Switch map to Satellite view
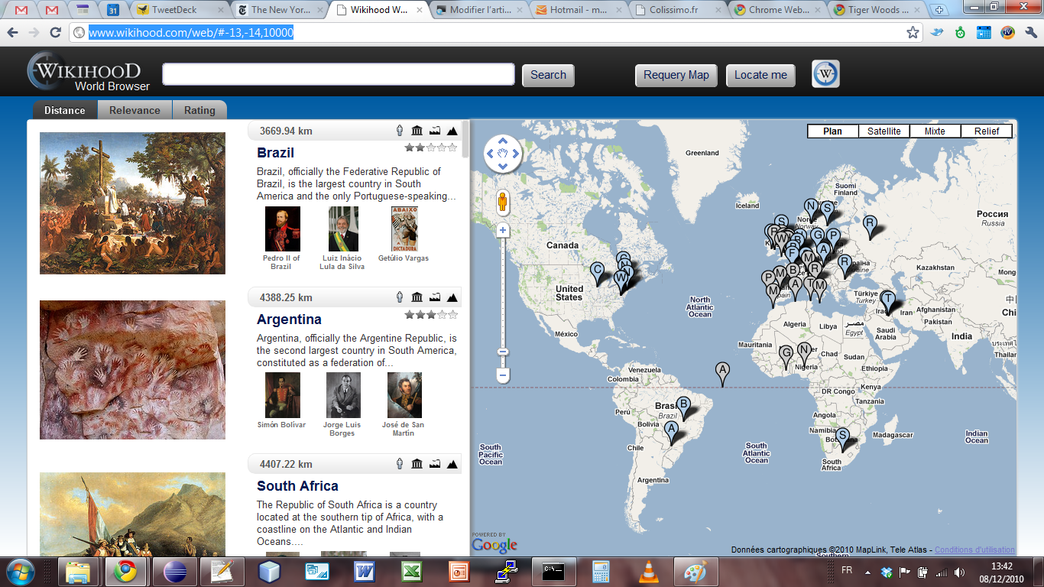Image resolution: width=1044 pixels, height=587 pixels. click(884, 131)
